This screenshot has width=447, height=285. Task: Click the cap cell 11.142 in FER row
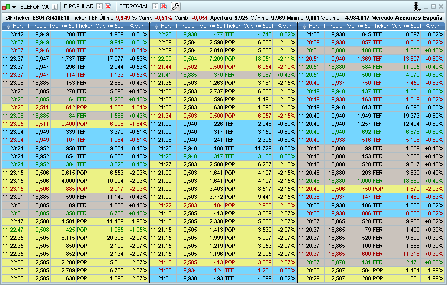coord(110,197)
